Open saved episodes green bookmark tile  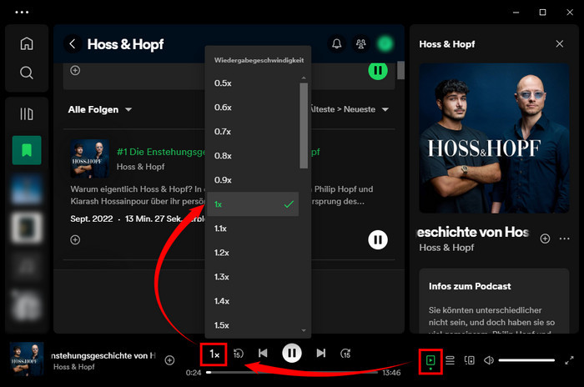[27, 150]
